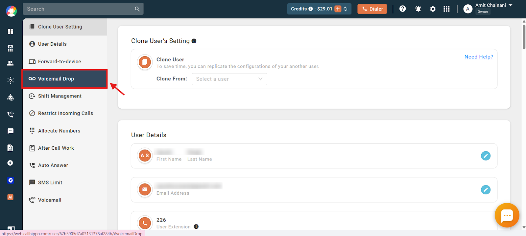Select User Details menu item

65,44
